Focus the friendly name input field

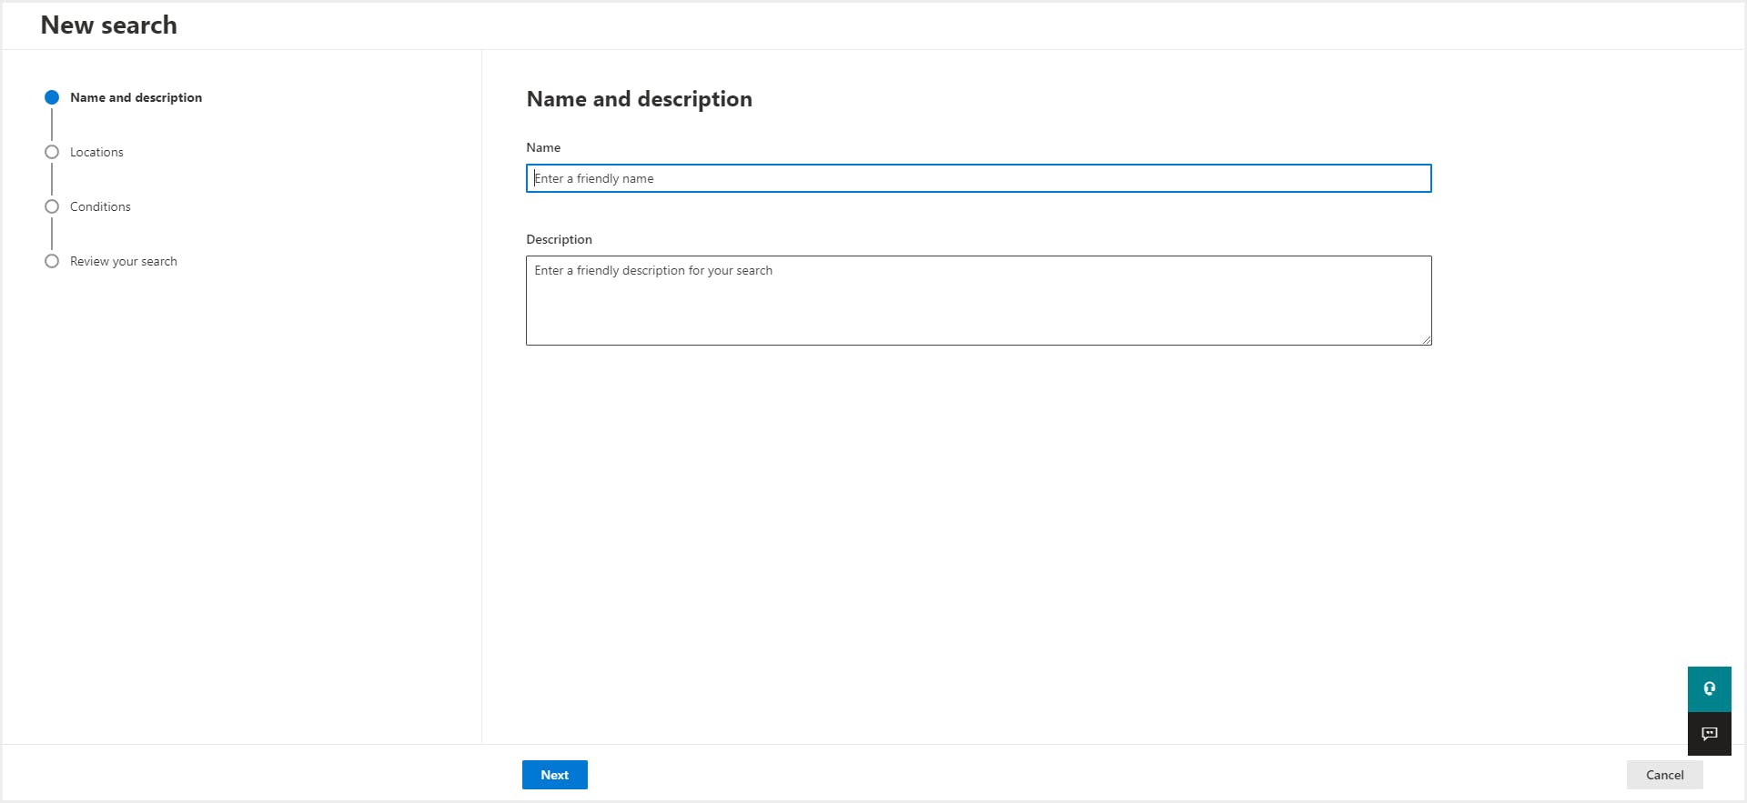coord(978,178)
